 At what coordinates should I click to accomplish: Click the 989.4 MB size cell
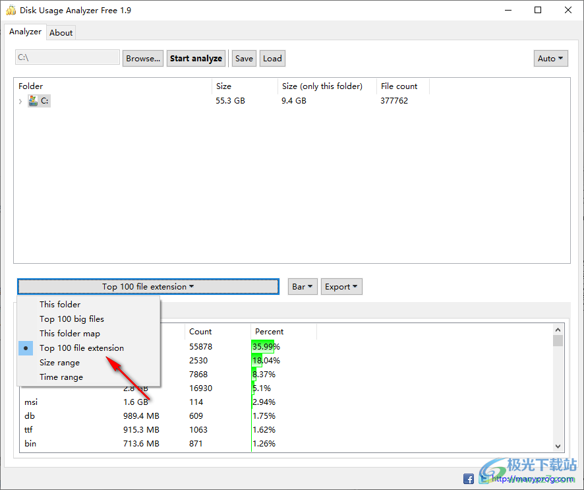141,416
